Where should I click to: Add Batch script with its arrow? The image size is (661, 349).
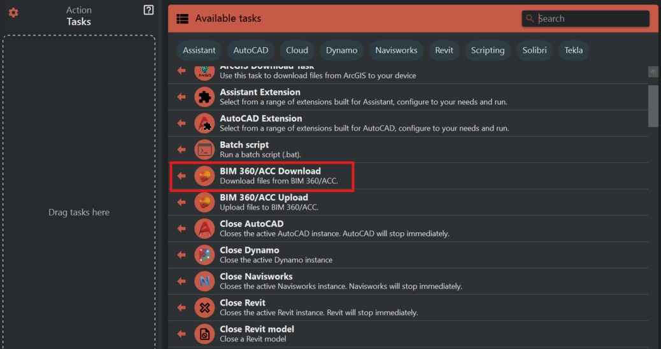point(181,150)
